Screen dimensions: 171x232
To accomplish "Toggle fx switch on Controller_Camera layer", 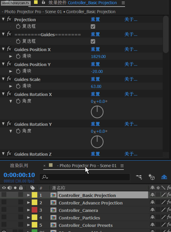I will coord(169,210).
